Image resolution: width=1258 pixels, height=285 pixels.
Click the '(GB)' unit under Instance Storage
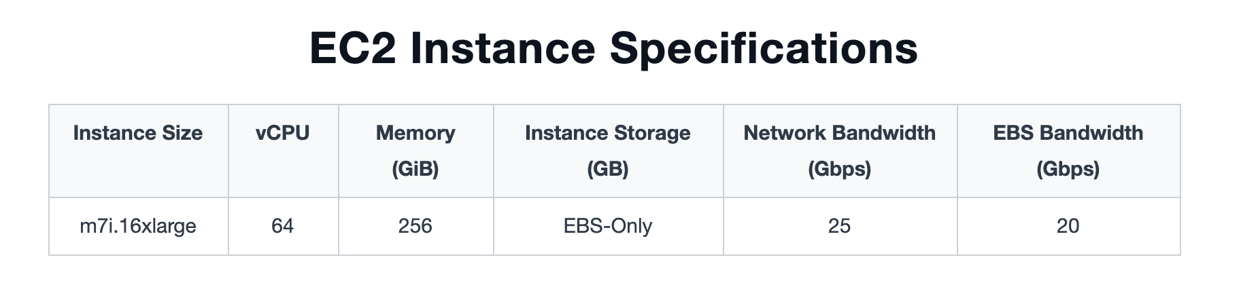pos(607,168)
